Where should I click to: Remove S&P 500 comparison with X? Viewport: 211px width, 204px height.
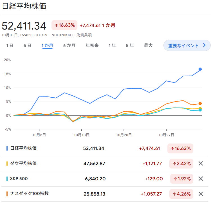[201, 179]
